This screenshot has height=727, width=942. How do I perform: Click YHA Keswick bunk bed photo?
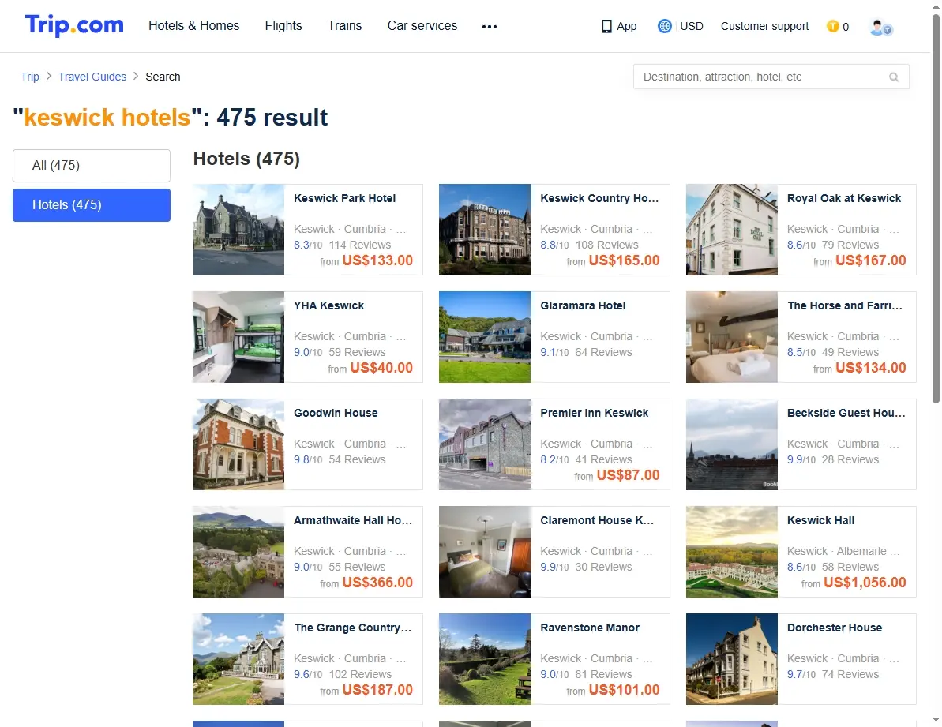(x=238, y=337)
